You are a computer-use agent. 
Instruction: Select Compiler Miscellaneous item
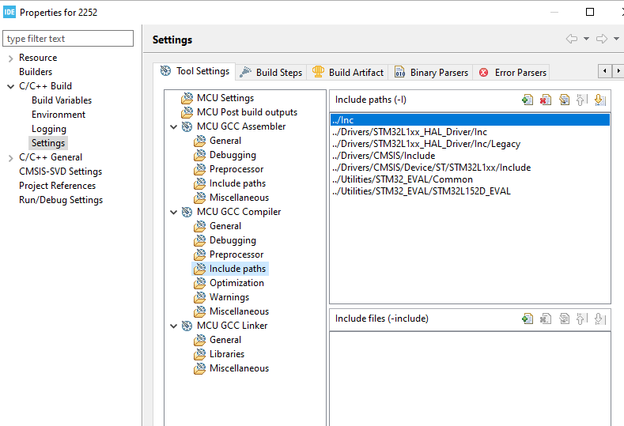tap(239, 311)
